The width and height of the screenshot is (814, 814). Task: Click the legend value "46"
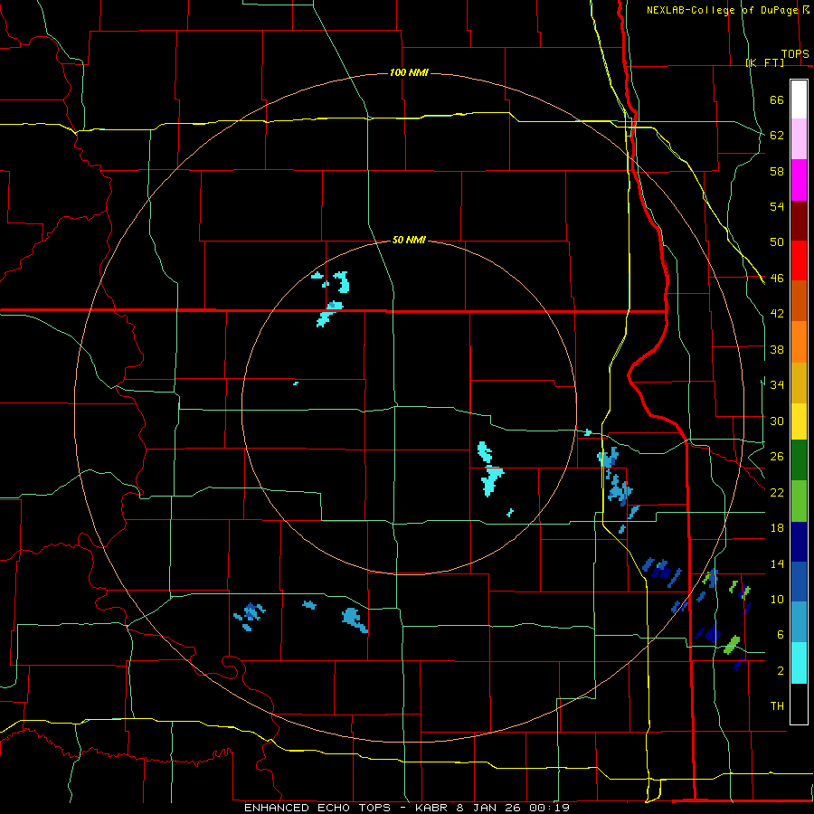pos(777,279)
